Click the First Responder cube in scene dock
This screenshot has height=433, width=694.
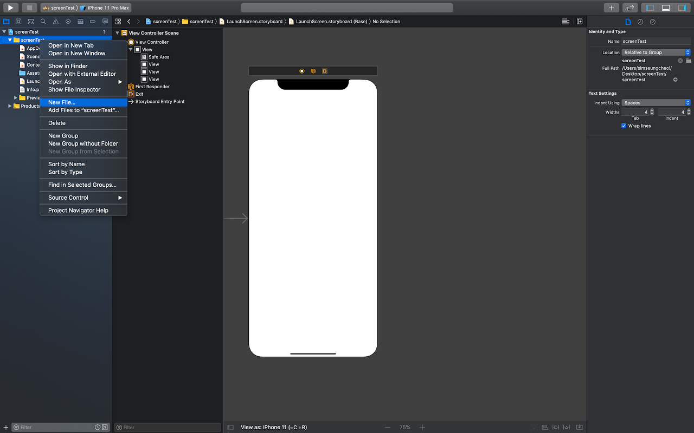(x=313, y=71)
